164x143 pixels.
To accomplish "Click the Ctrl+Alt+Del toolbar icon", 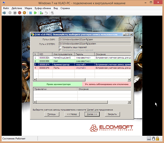I will 4,13.
